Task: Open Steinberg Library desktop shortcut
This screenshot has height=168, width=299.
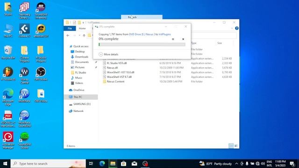Action: 24,11
